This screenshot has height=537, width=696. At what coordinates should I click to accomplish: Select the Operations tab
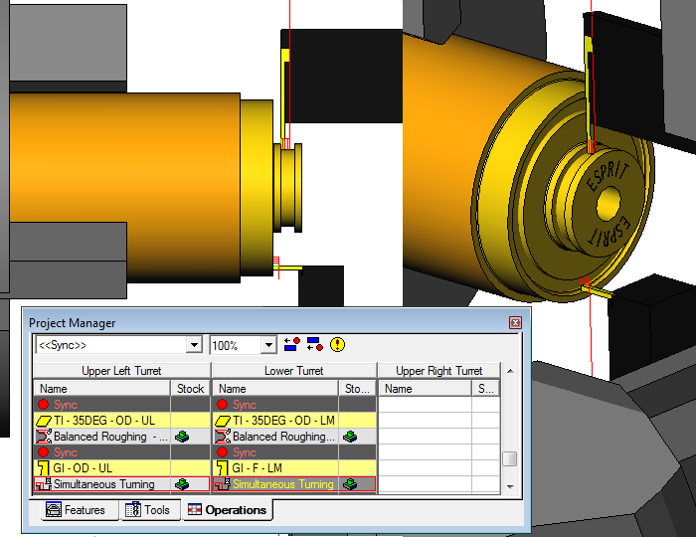[227, 510]
